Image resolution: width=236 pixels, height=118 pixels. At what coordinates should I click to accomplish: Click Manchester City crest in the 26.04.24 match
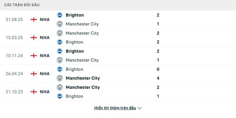[x=60, y=78]
